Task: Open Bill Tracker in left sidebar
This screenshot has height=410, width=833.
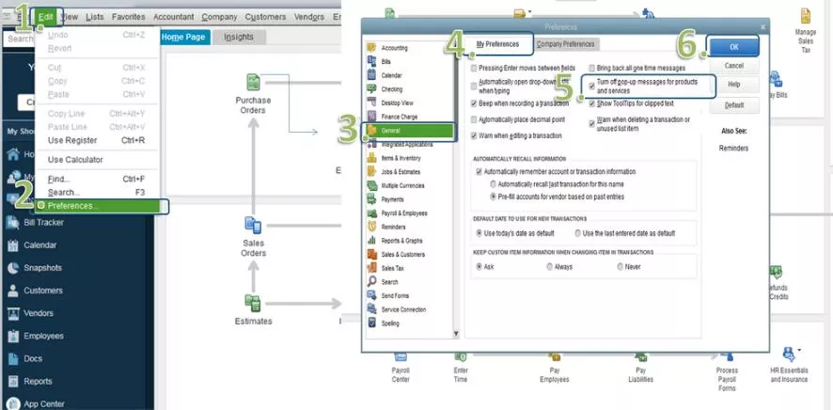Action: (43, 223)
